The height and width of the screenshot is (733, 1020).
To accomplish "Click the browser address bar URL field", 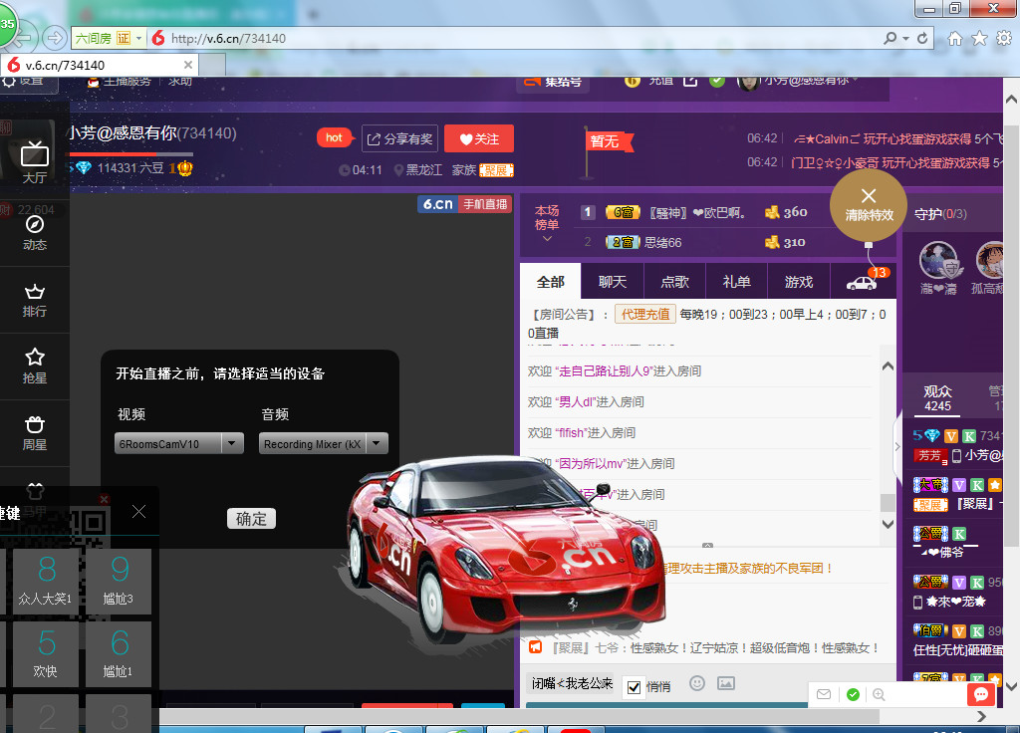I will click(x=514, y=39).
